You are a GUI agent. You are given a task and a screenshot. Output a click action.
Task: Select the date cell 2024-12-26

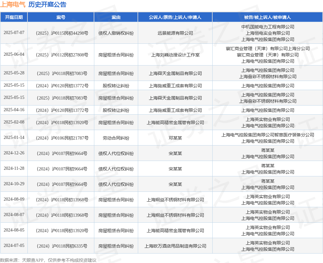pos(14,153)
